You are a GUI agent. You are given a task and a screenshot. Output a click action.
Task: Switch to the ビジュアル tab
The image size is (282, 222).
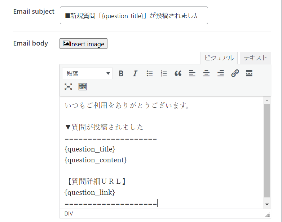(219, 58)
